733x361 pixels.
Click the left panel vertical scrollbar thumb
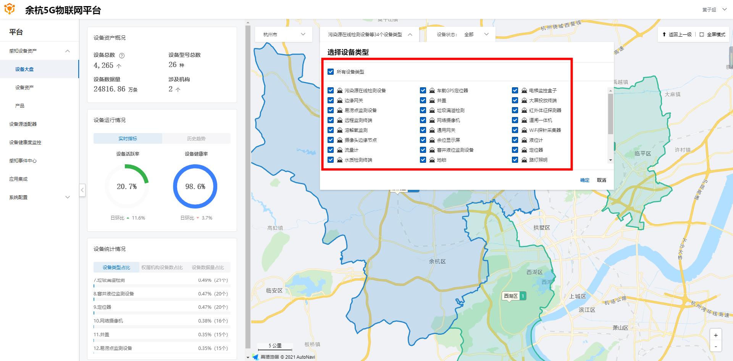tap(248, 187)
